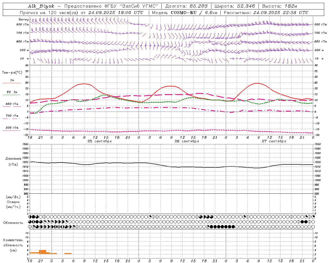Screen dimensions: 328x263
Task: Click the "Конвективн." label
Action: point(13,240)
